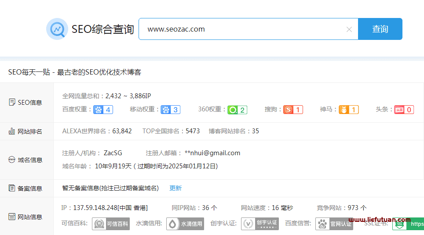Click the 域名信息 www globe icon
Image resolution: width=424 pixels, height=235 pixels.
tap(11, 160)
